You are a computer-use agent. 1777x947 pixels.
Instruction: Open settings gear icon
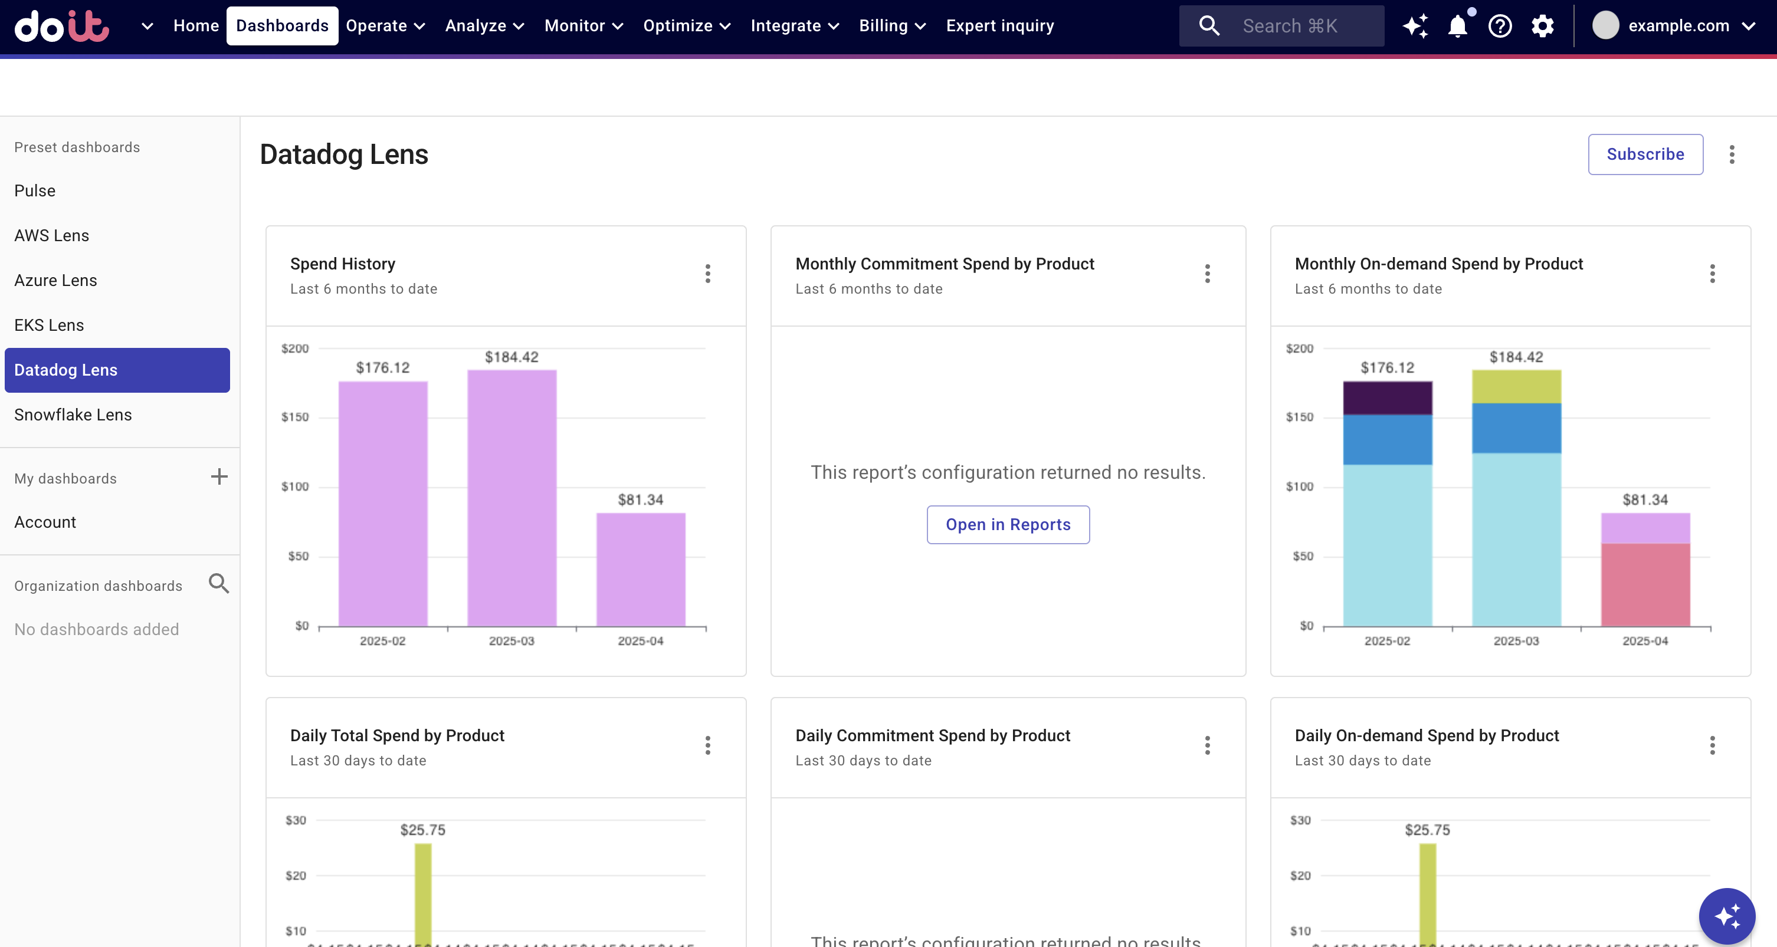(1542, 26)
